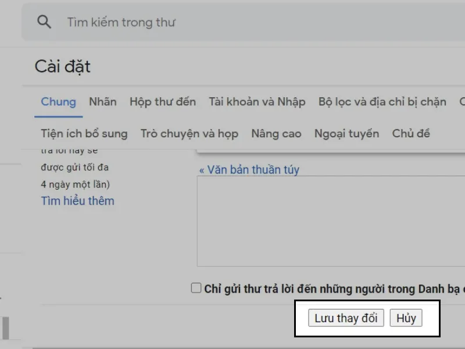The height and width of the screenshot is (349, 465).
Task: Save changes with Lưu thay đổi
Action: tap(346, 318)
